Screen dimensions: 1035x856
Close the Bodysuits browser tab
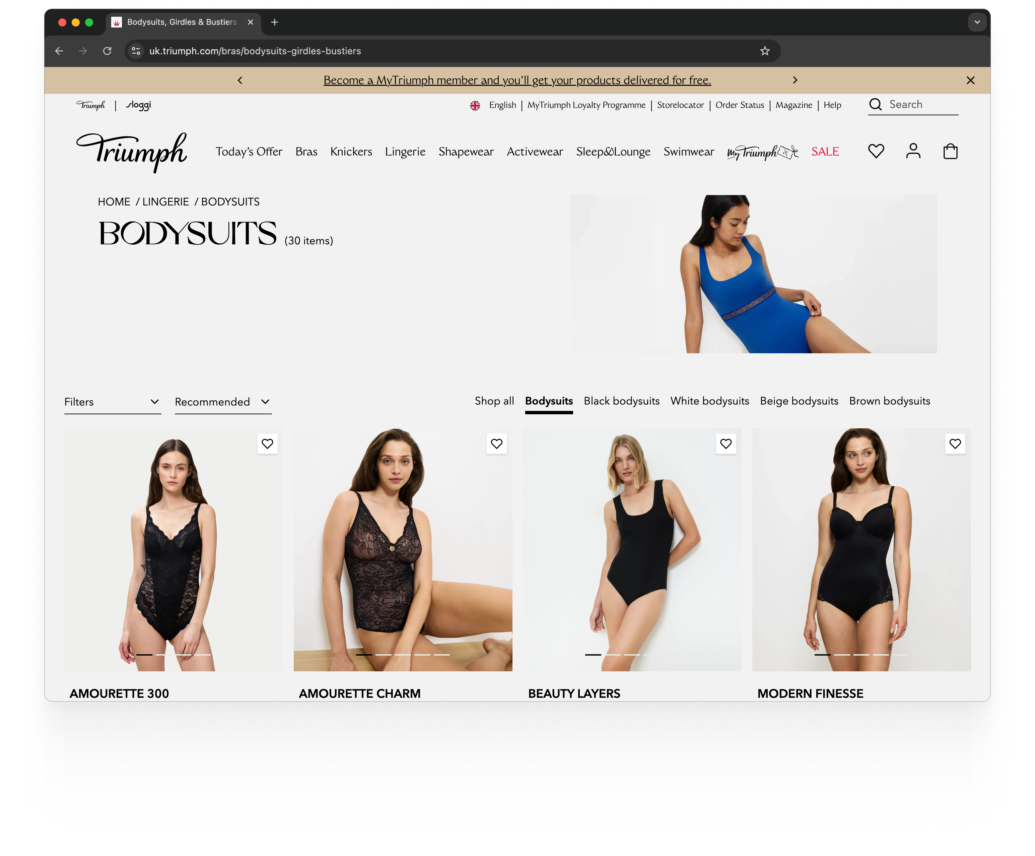tap(250, 22)
